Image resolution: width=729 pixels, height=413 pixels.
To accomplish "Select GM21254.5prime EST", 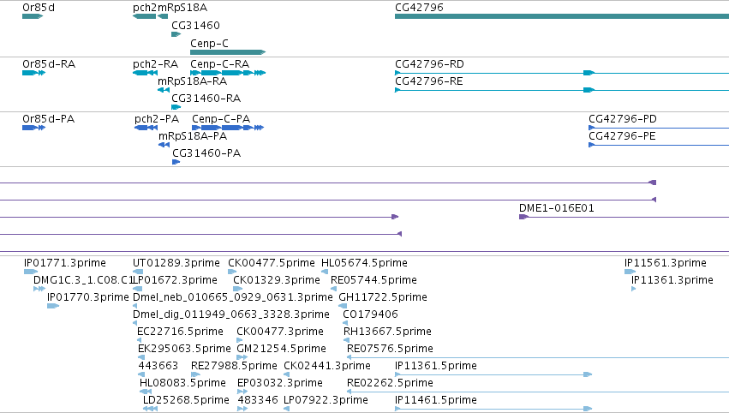I will [242, 357].
